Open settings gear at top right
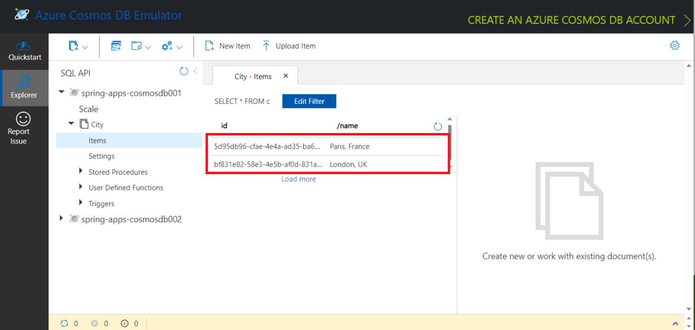Screen dimensions: 695x330 click(x=675, y=46)
